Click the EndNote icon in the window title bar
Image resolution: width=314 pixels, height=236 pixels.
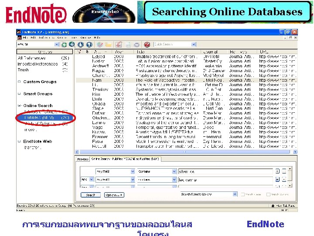19,32
